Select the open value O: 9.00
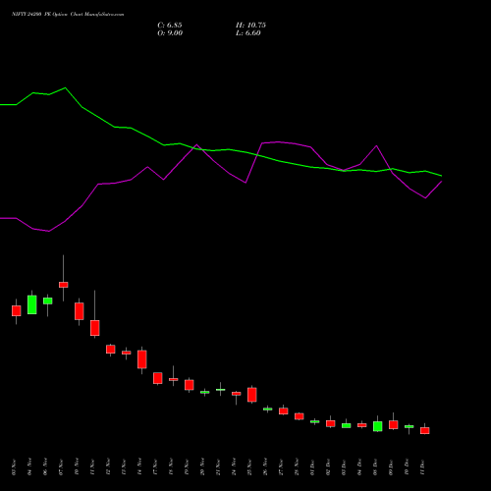Image resolution: width=491 pixels, height=491 pixels. (x=170, y=33)
